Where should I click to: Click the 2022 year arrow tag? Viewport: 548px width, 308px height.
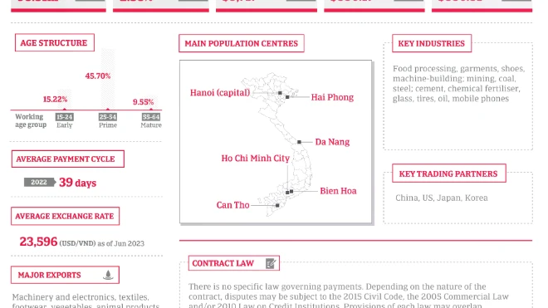pos(40,182)
